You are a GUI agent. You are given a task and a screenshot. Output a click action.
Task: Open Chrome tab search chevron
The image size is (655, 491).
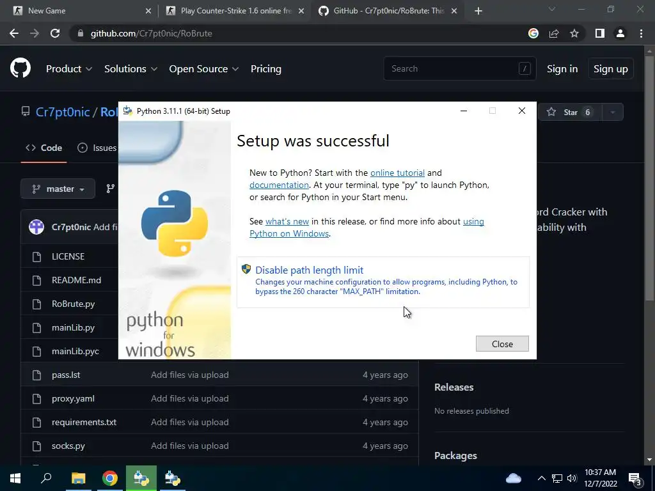pyautogui.click(x=552, y=9)
